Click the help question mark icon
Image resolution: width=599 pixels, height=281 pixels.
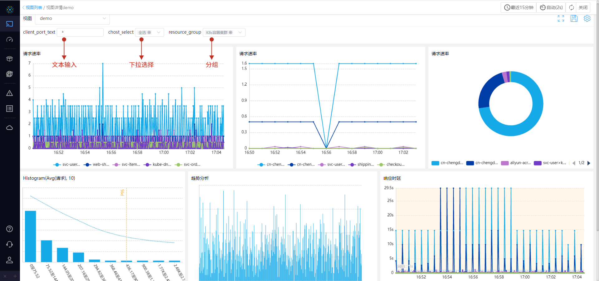tap(10, 229)
